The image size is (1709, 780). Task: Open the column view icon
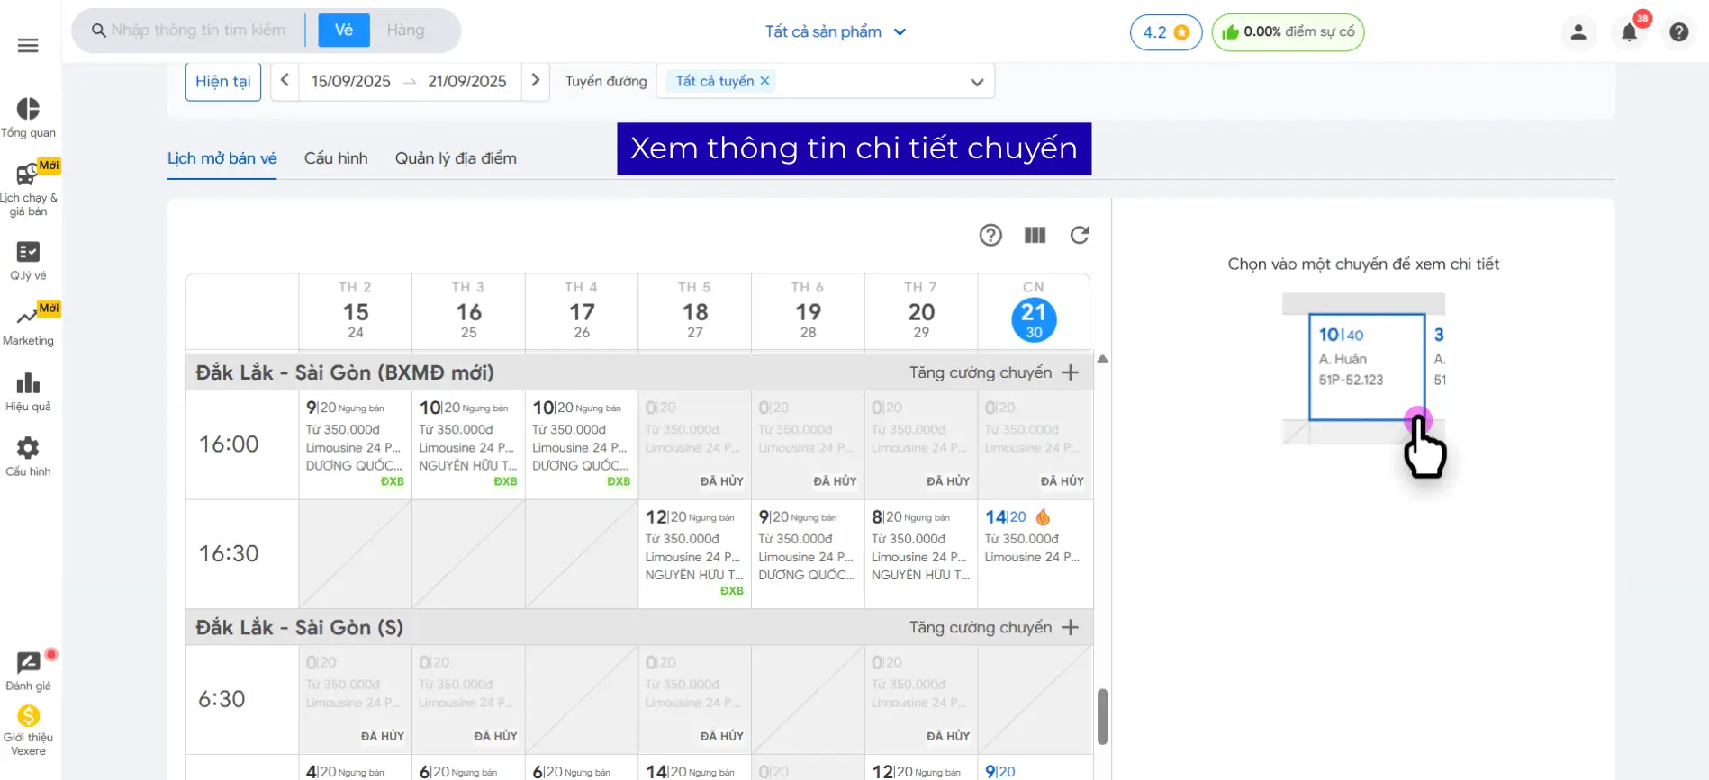click(x=1035, y=235)
